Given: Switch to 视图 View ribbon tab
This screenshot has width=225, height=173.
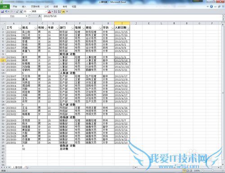Looking at the screenshot, I should 74,6.
